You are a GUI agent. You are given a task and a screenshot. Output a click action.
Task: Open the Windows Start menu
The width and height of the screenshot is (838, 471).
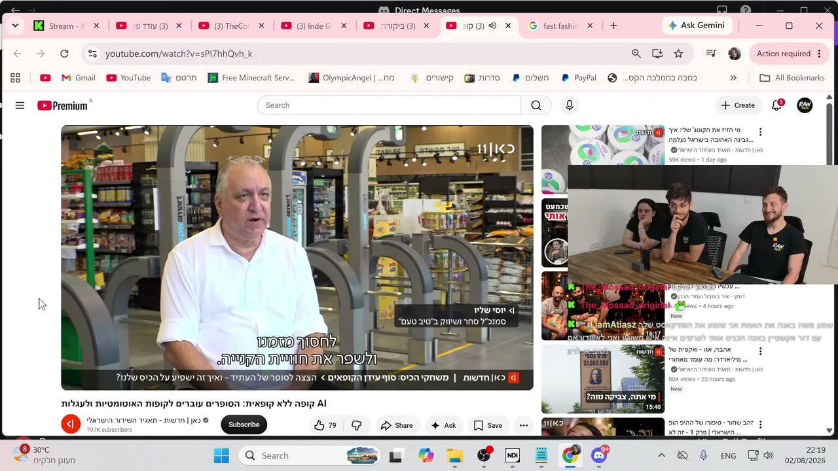point(221,455)
